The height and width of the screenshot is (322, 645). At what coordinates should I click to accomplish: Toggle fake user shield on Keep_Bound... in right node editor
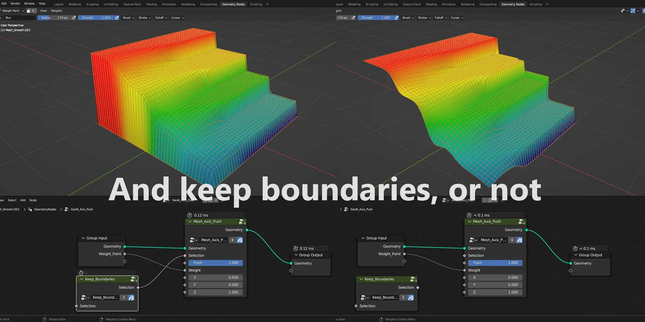411,297
